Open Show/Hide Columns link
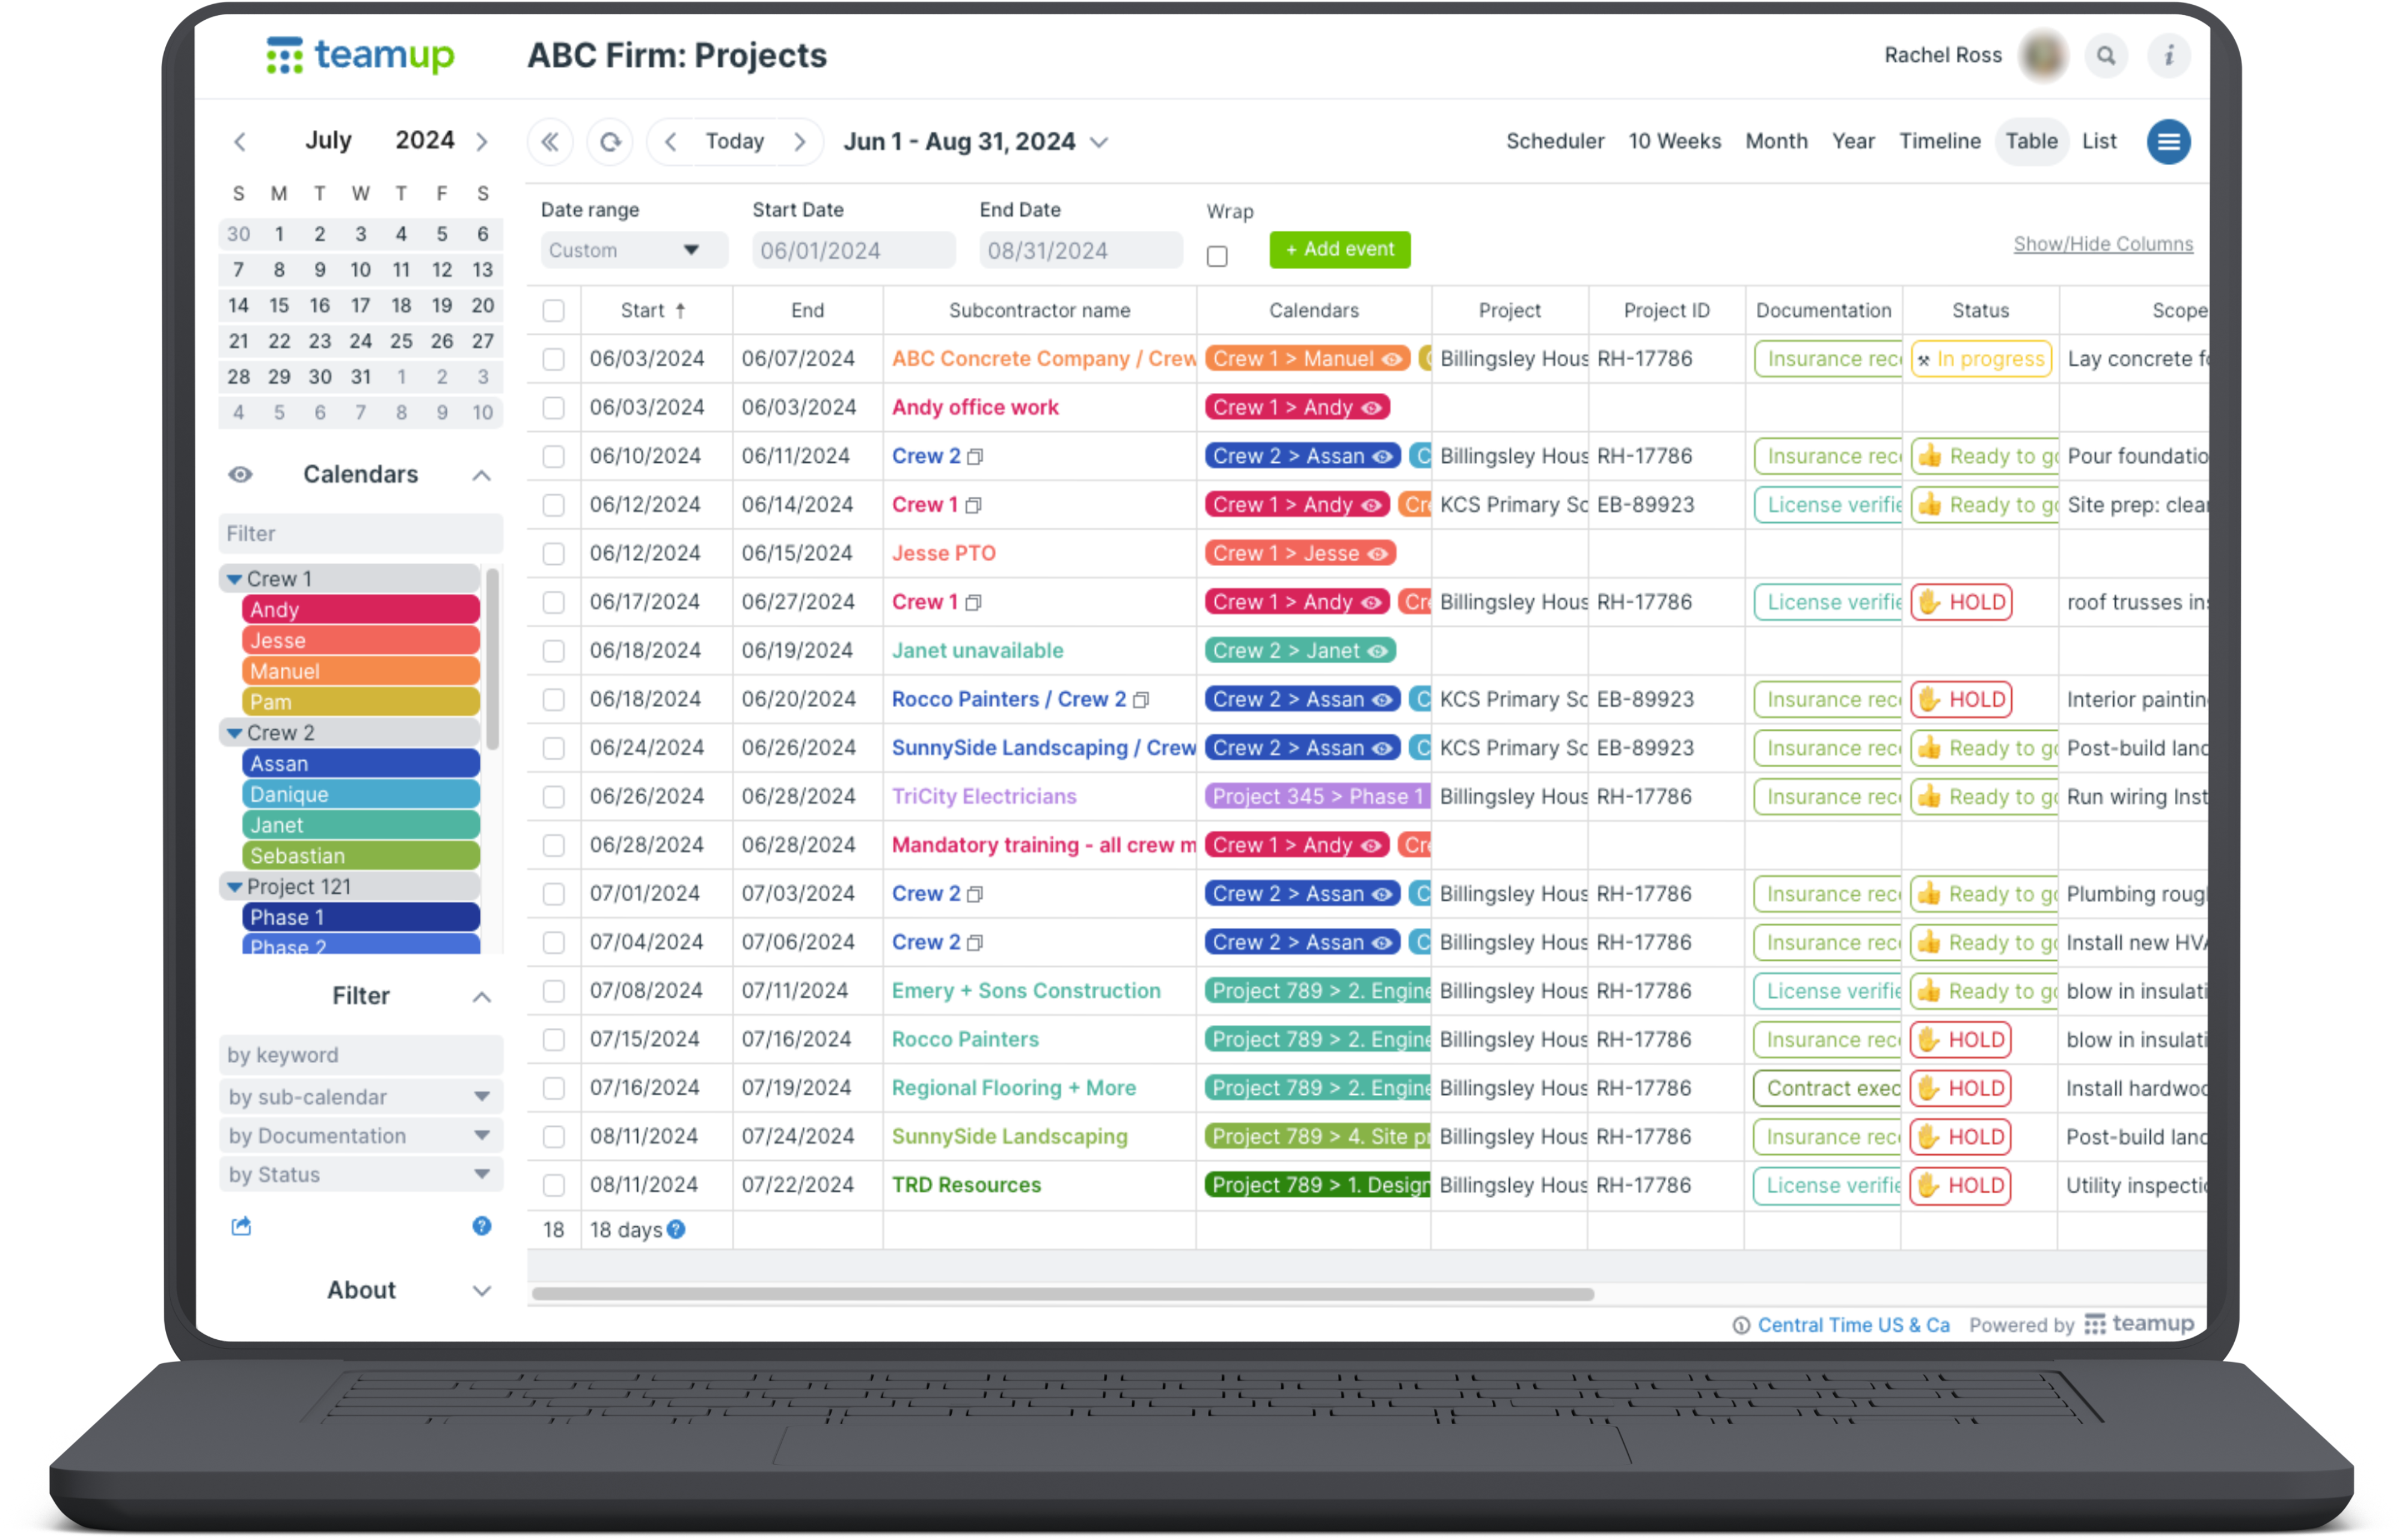This screenshot has width=2405, height=1540. pyautogui.click(x=2103, y=244)
